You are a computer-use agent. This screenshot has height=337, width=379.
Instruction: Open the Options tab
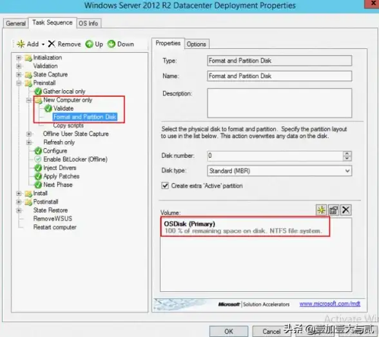click(196, 44)
